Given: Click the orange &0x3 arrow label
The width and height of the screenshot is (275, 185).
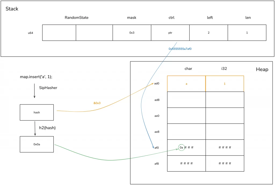Looking at the screenshot, I should point(97,103).
